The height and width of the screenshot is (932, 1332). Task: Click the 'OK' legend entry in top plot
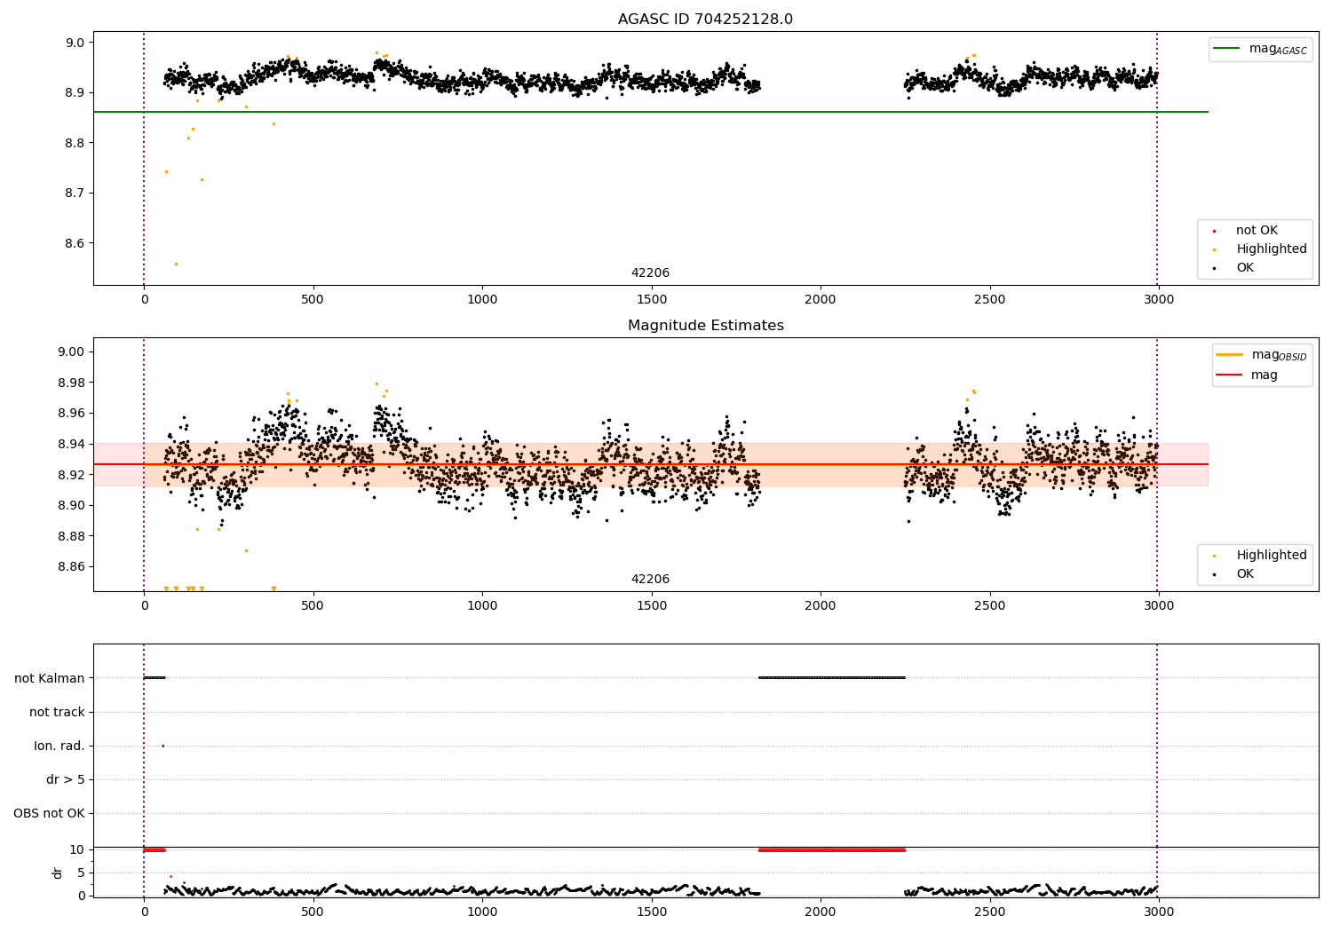click(x=1245, y=268)
